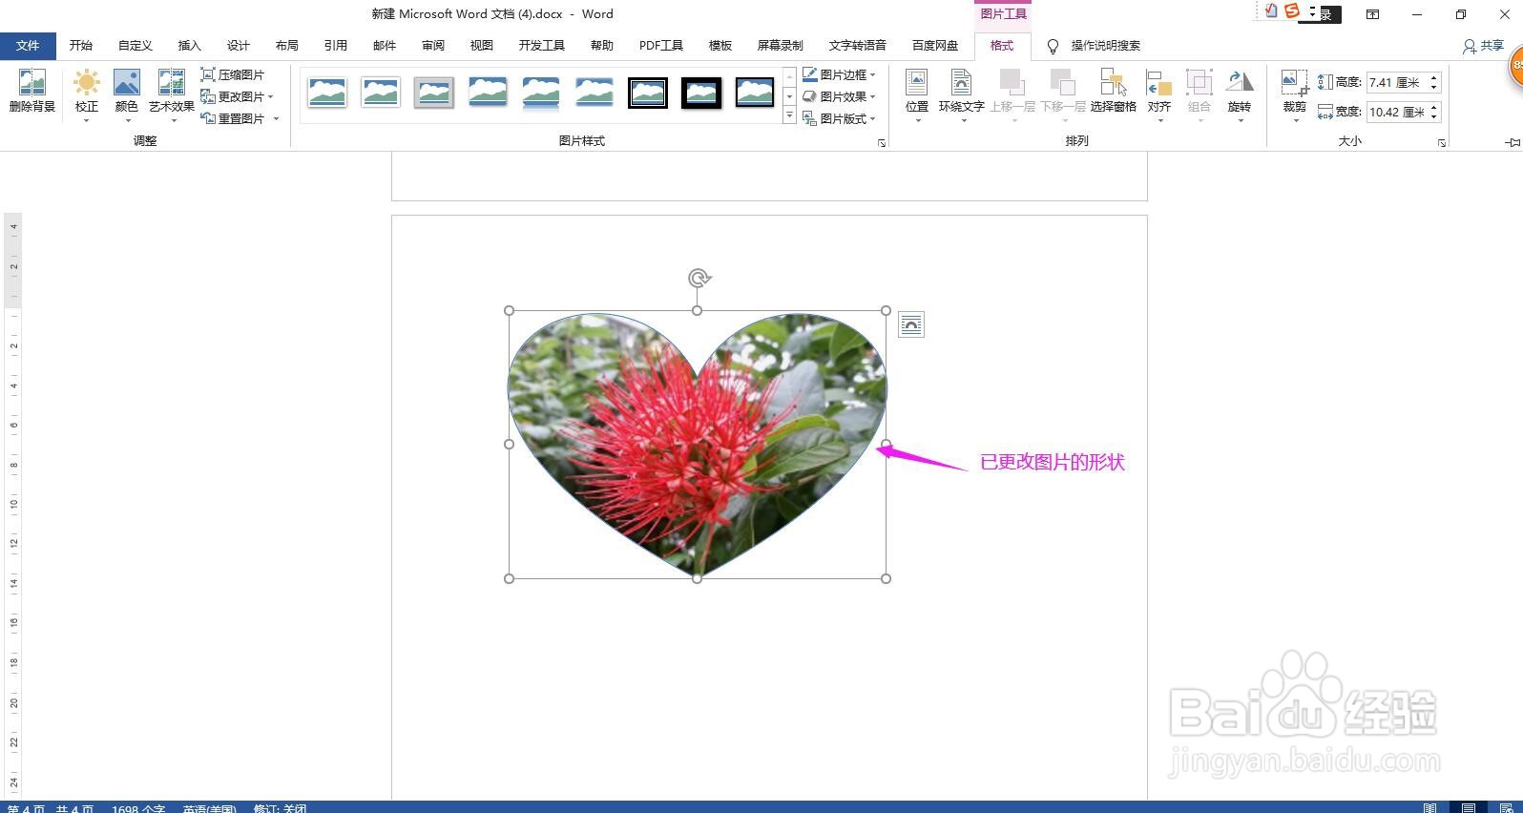Open the Format (格式) picture tools tab
This screenshot has height=813, width=1523.
point(1002,46)
